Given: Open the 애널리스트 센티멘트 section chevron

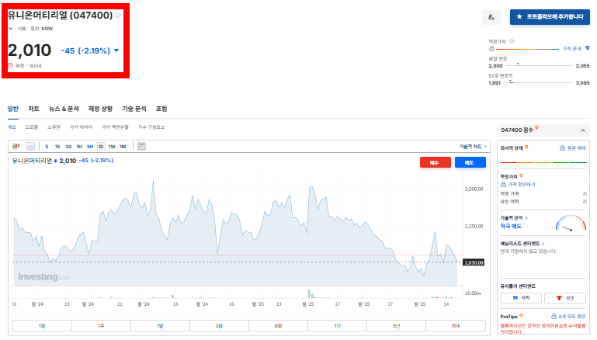Looking at the screenshot, I should [543, 244].
